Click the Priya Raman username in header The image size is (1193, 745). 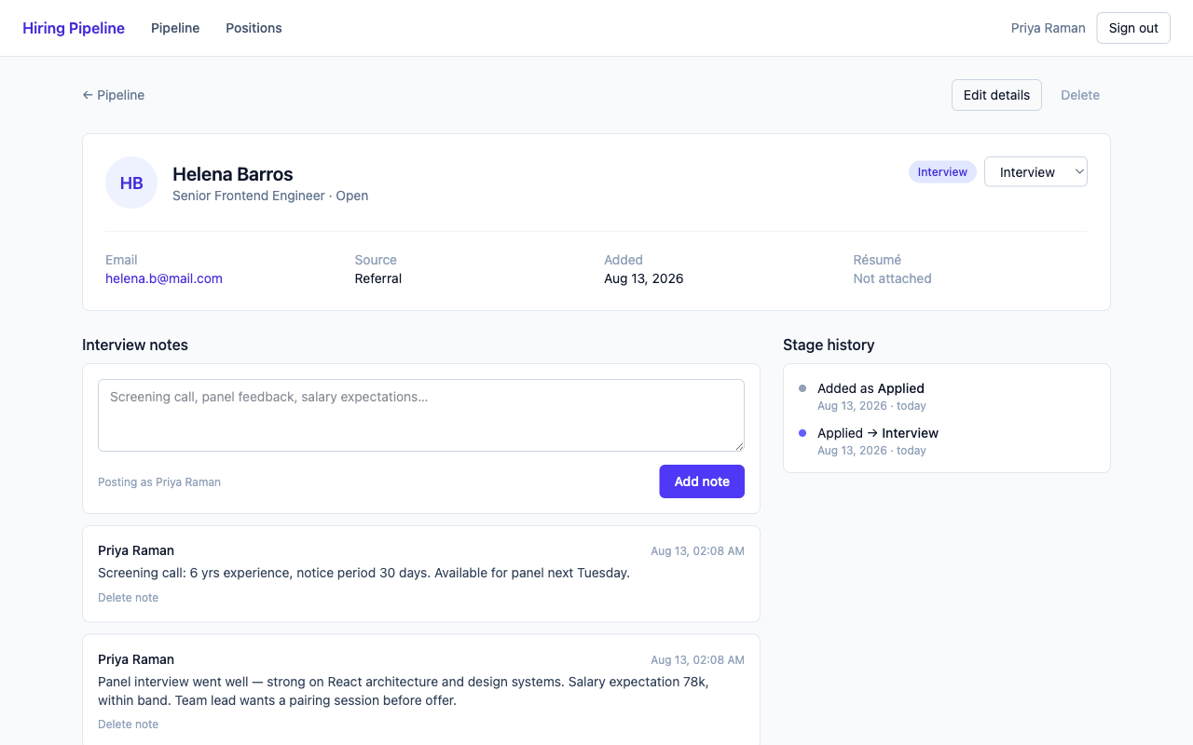click(x=1048, y=28)
